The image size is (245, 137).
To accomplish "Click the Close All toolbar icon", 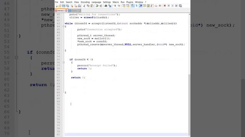I will tap(75, 6).
